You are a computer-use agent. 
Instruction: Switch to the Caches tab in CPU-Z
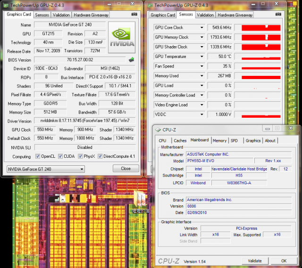point(180,141)
